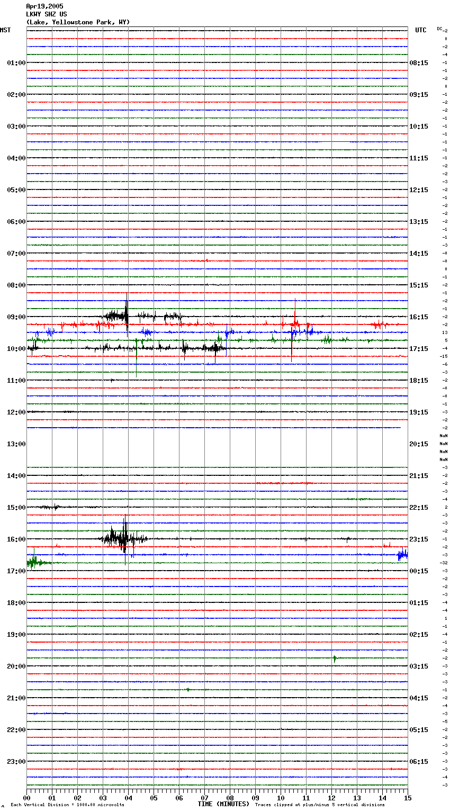Image resolution: width=450 pixels, height=812 pixels.
Task: Click the UTC '19:15' time label
Action: coord(419,412)
